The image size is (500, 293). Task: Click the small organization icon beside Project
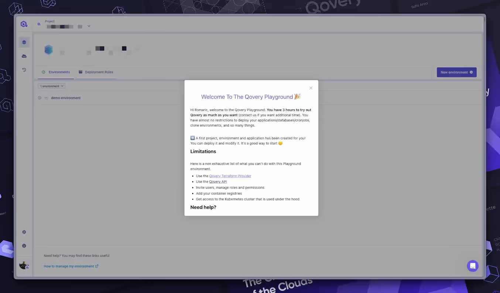tap(39, 24)
